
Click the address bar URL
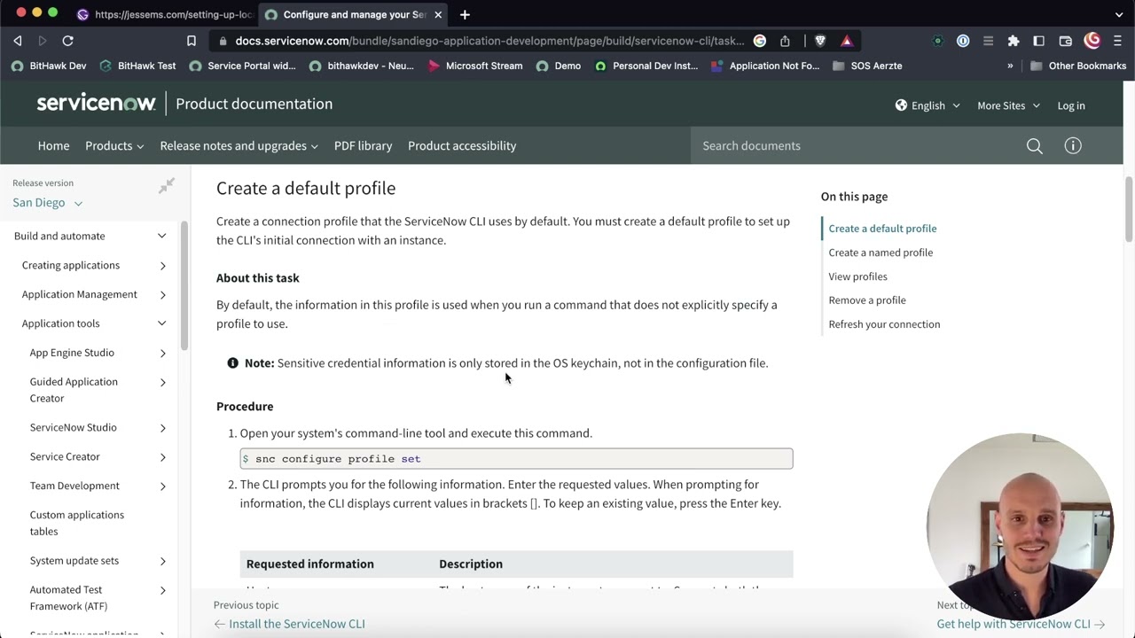(x=490, y=41)
